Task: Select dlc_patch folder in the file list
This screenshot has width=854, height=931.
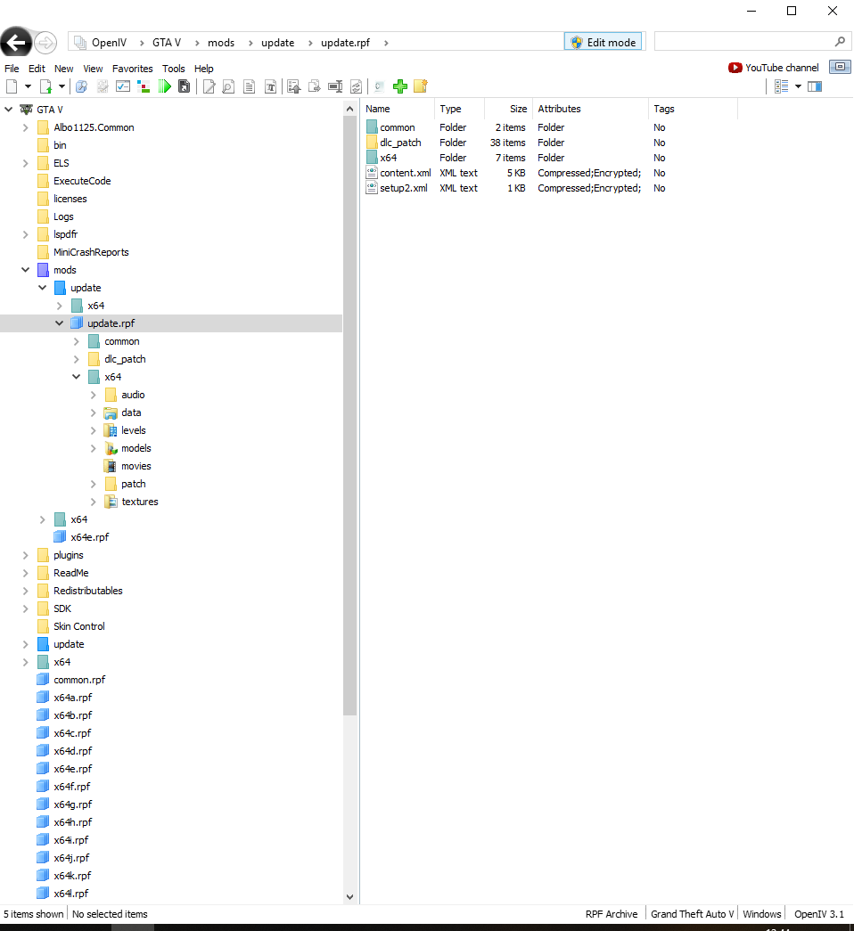Action: [400, 143]
